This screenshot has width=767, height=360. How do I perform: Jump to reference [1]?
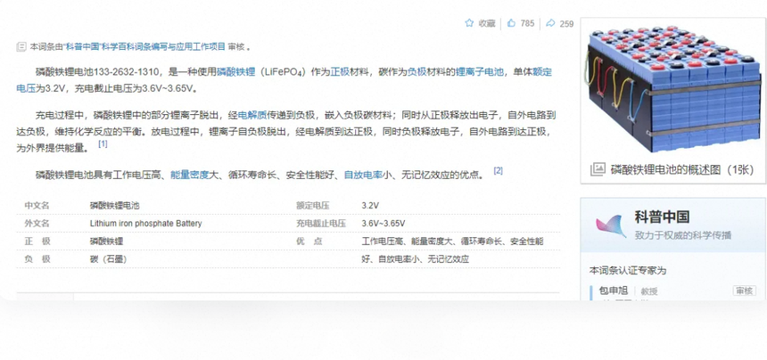103,144
